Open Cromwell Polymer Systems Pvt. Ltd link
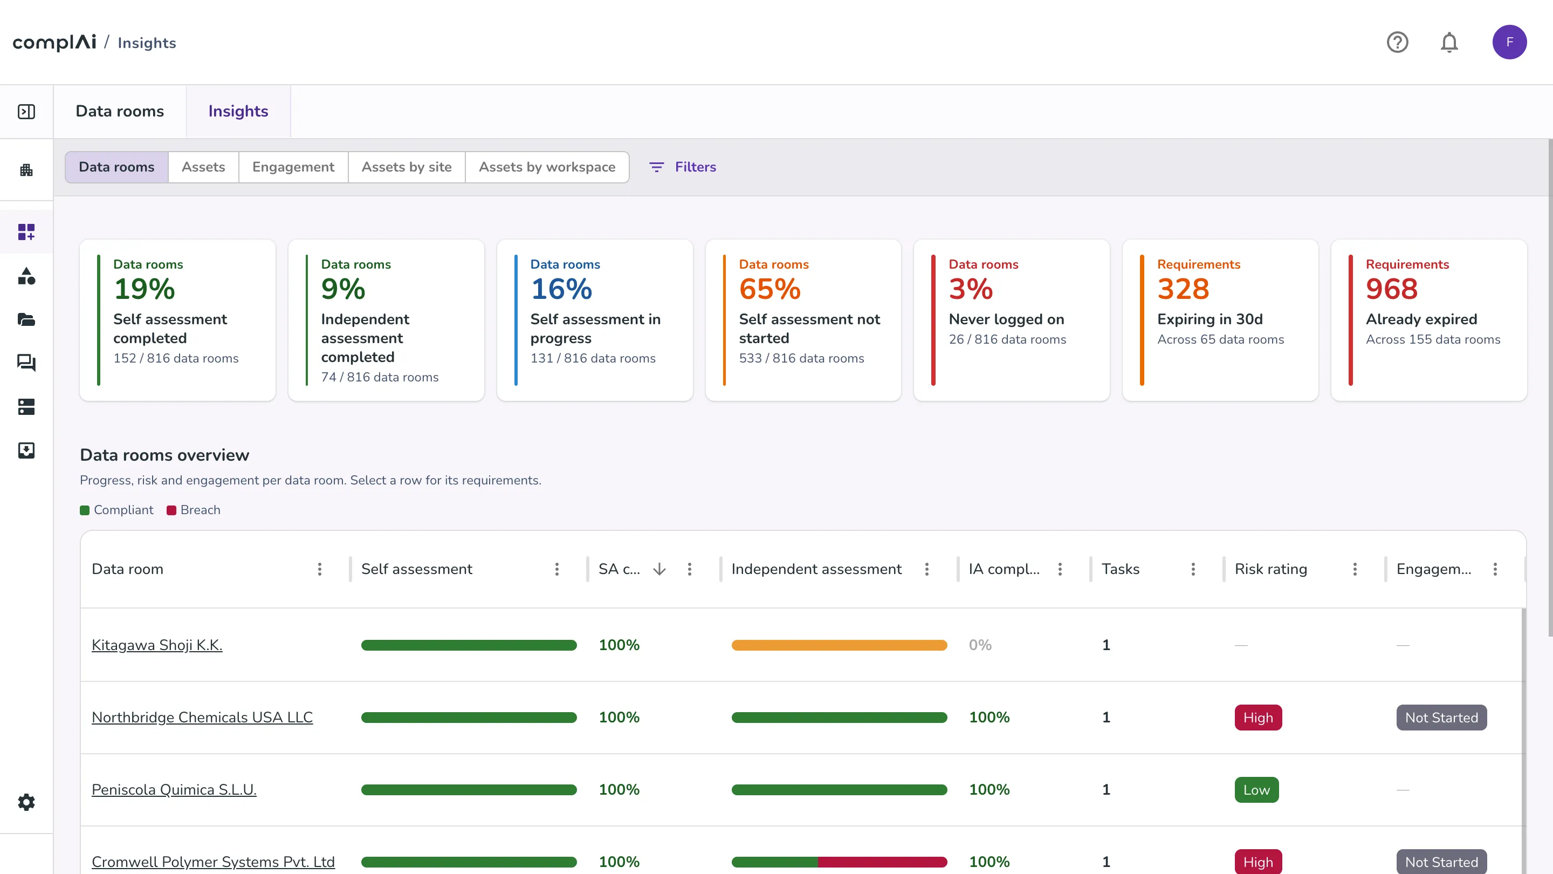1553x874 pixels. point(213,862)
